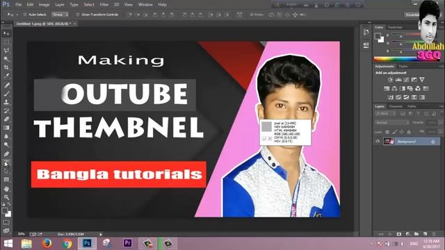Screen dimensions: 445x250
Task: Select the Blur tool
Action: point(6,136)
